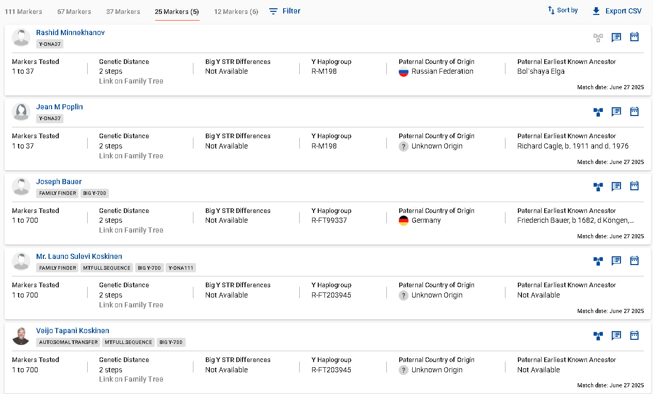View family tree icon for Jean M Poplin
The width and height of the screenshot is (653, 394).
click(x=598, y=112)
